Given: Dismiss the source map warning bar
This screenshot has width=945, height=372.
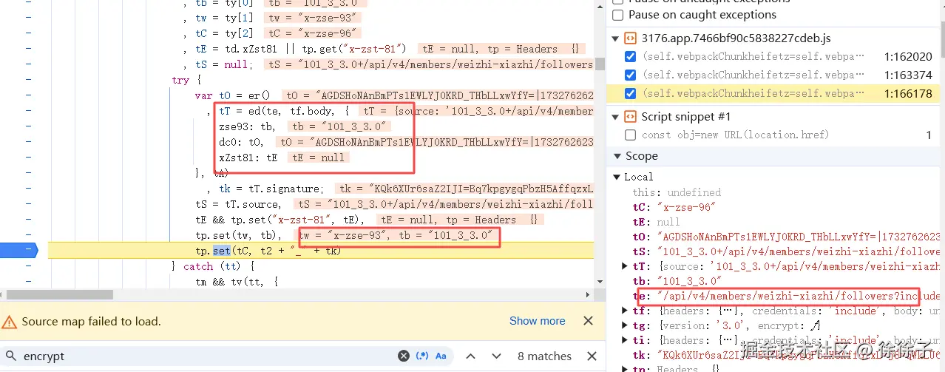Looking at the screenshot, I should pyautogui.click(x=588, y=321).
